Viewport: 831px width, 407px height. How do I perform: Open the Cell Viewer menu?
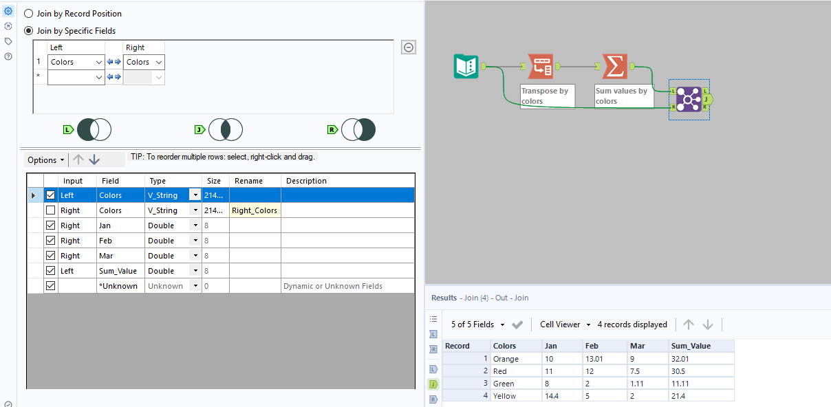tap(564, 324)
